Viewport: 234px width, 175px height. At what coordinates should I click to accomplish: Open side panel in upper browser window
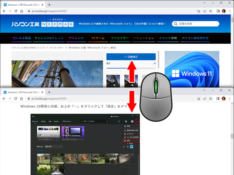(x=218, y=11)
